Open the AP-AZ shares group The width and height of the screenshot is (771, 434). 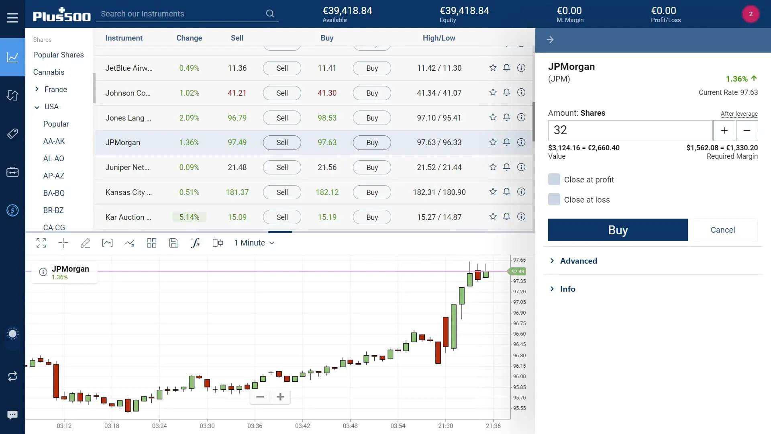54,176
